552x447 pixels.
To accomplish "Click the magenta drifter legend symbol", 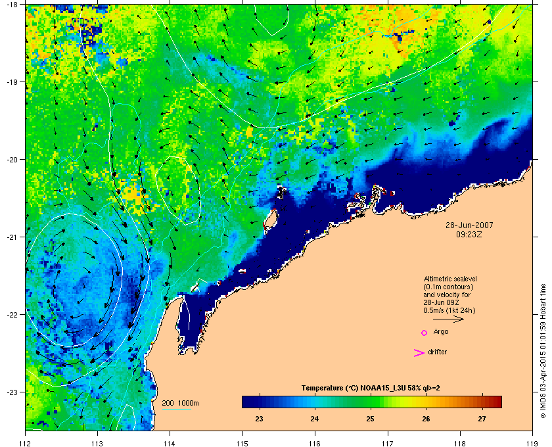I will [x=419, y=353].
